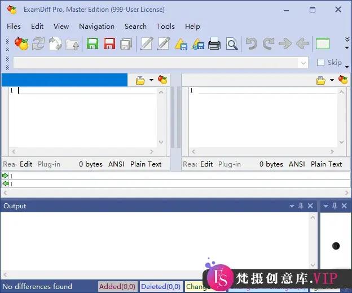
Task: Click the folder with up arrow icon
Action: click(x=72, y=44)
